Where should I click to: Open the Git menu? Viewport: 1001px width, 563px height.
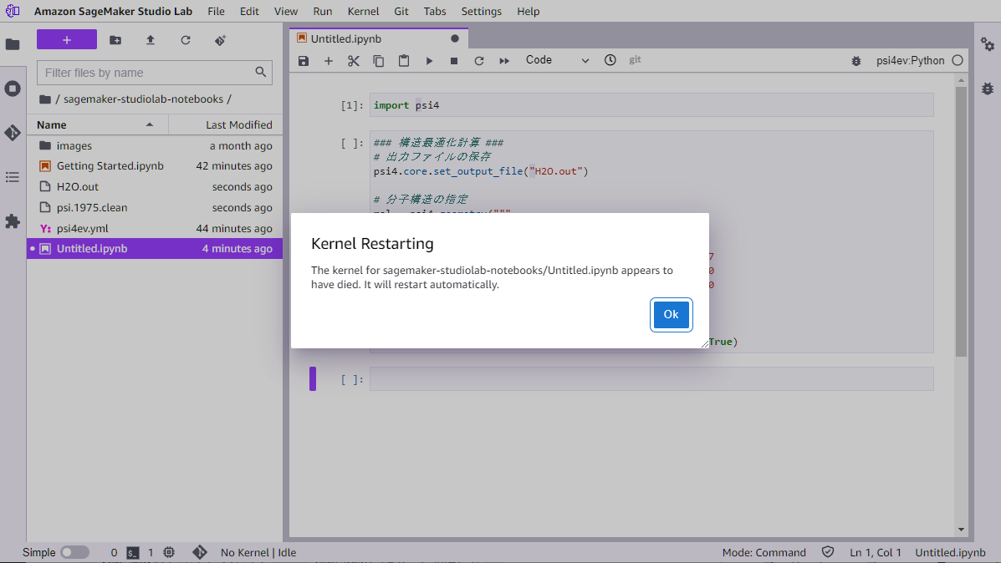point(401,12)
